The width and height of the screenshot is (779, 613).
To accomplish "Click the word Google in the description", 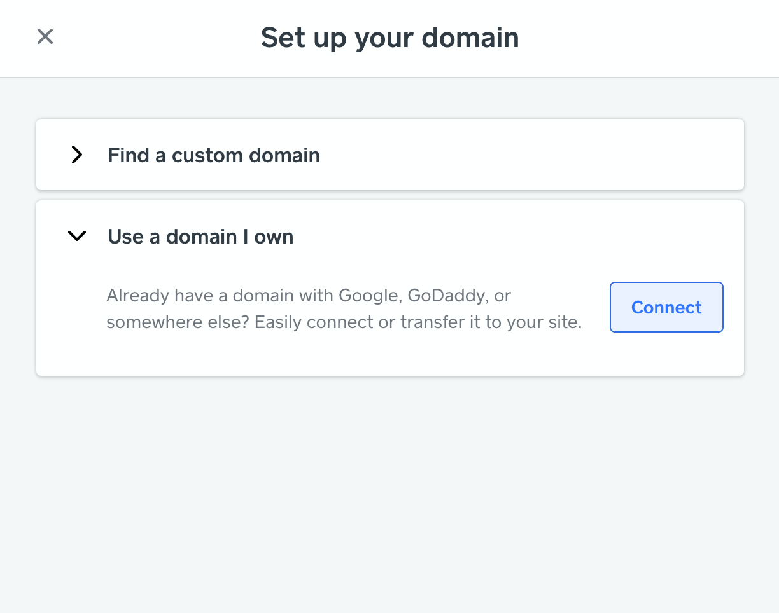I will point(367,296).
